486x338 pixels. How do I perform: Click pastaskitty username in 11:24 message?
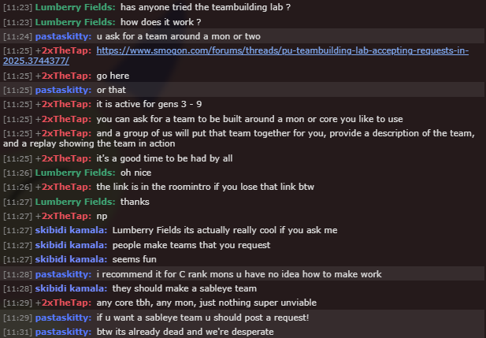click(63, 36)
